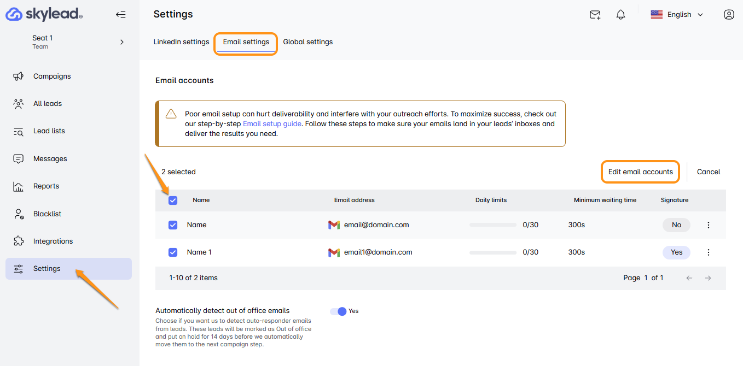
Task: Uncheck the select-all header checkbox
Action: [x=173, y=200]
